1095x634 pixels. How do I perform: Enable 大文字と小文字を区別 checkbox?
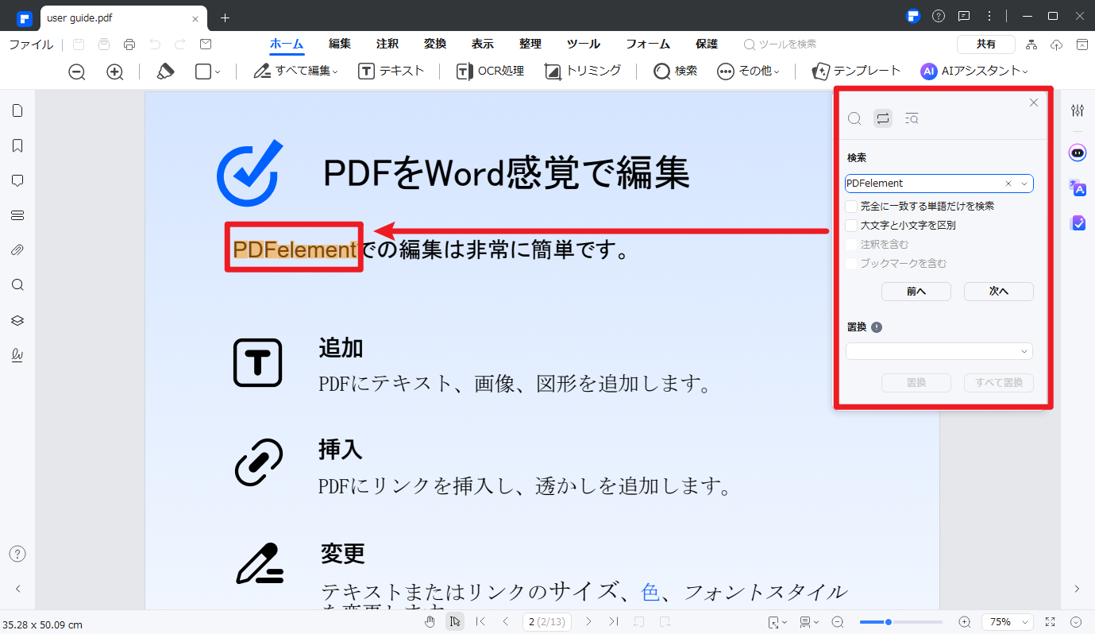click(x=851, y=225)
